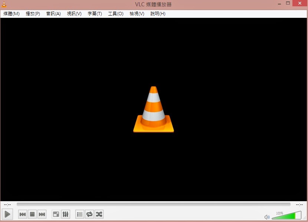308x222 pixels.
Task: Stop playback with the square button
Action: coord(32,214)
